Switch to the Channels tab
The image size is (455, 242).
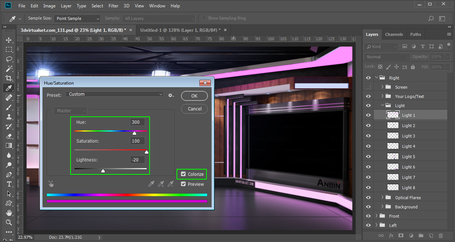(x=394, y=34)
